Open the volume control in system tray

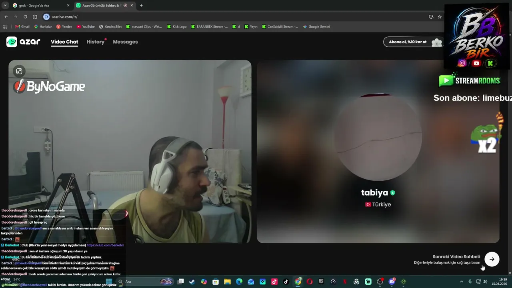[x=485, y=282]
